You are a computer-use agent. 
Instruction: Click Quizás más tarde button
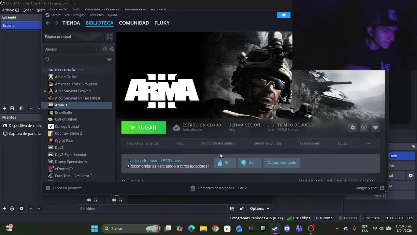[282, 163]
